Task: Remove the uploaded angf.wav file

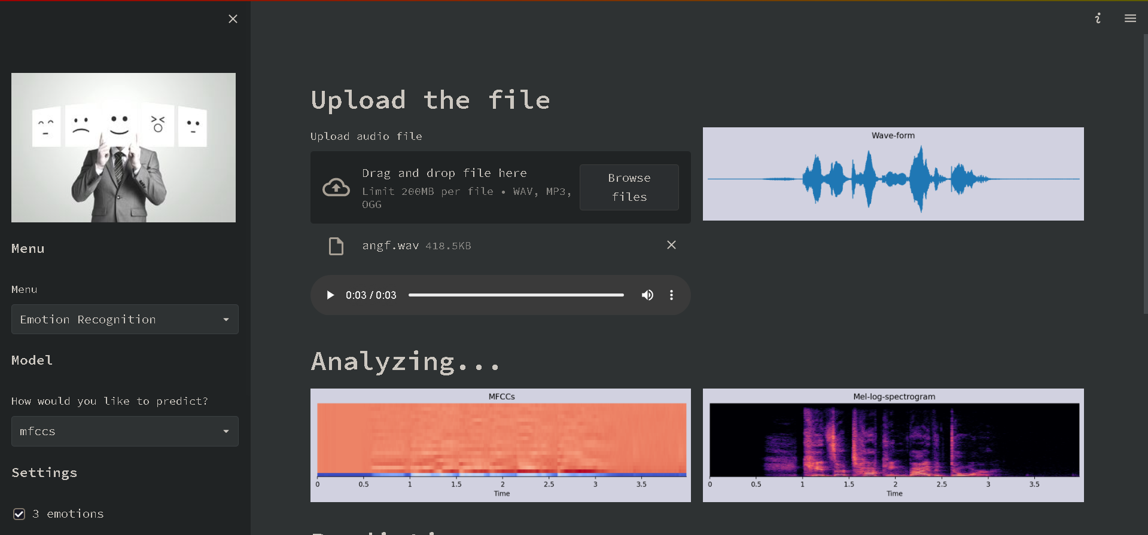Action: pos(671,245)
